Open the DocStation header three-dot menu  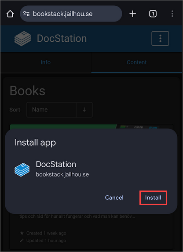tap(160, 39)
